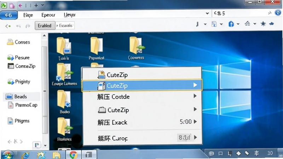283x159 pixels.
Task: Open the address bar history dropdown
Action: [x=207, y=13]
